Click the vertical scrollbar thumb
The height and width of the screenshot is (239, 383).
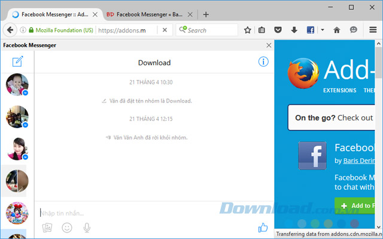[379, 63]
